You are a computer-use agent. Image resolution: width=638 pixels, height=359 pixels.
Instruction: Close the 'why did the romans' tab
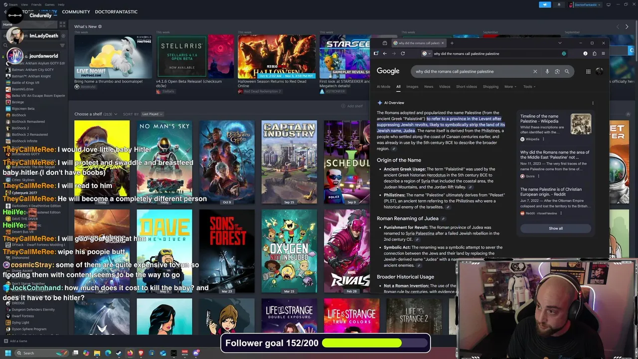442,43
